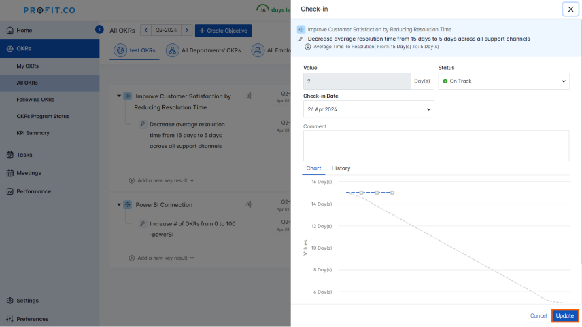Click the key result icon in the Check-in header
The width and height of the screenshot is (582, 327).
(x=301, y=39)
